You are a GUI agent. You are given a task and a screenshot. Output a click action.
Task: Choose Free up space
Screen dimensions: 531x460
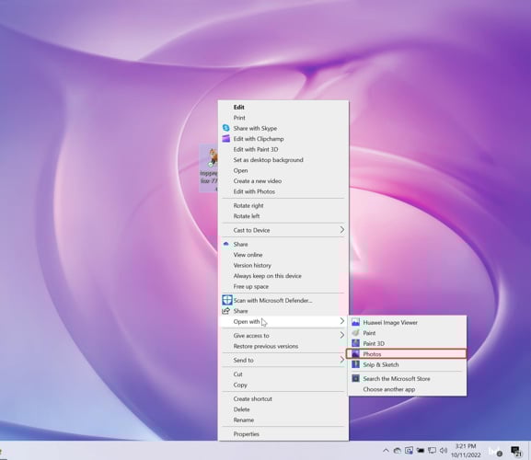pyautogui.click(x=283, y=286)
